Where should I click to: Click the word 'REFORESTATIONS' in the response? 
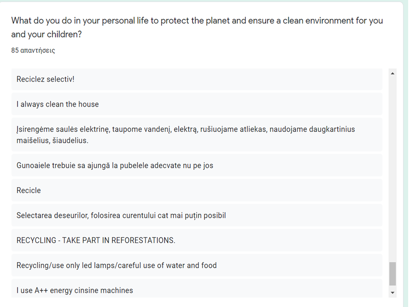coord(143,240)
